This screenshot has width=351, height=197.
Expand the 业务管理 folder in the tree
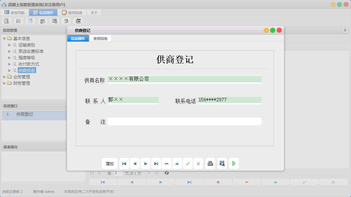click(4, 77)
